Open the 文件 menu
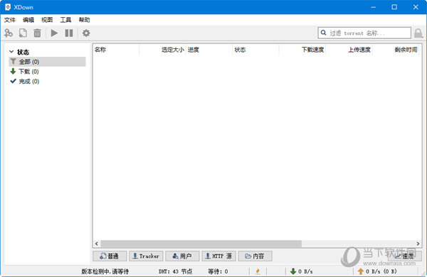 [x=10, y=20]
